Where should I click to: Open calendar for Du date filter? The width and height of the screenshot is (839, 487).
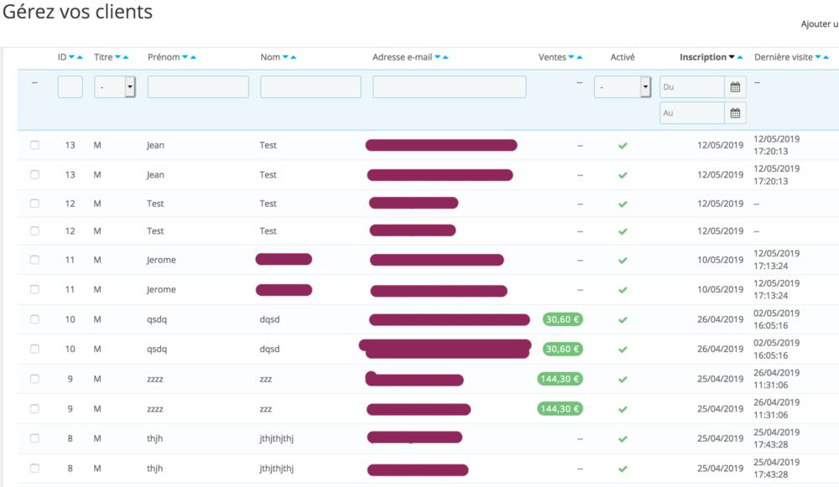(735, 87)
